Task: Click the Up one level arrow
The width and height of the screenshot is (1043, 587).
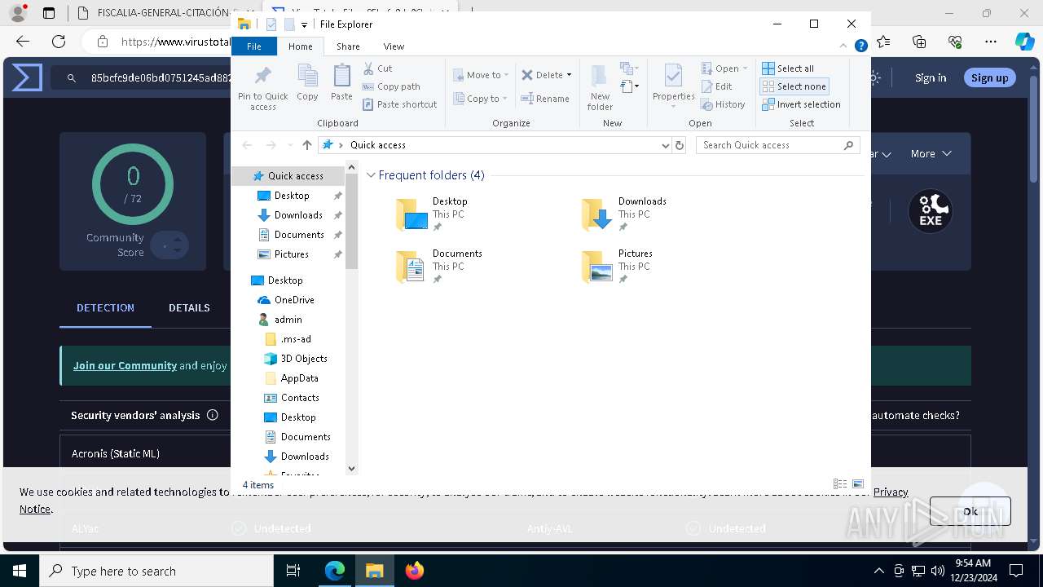Action: pos(306,145)
